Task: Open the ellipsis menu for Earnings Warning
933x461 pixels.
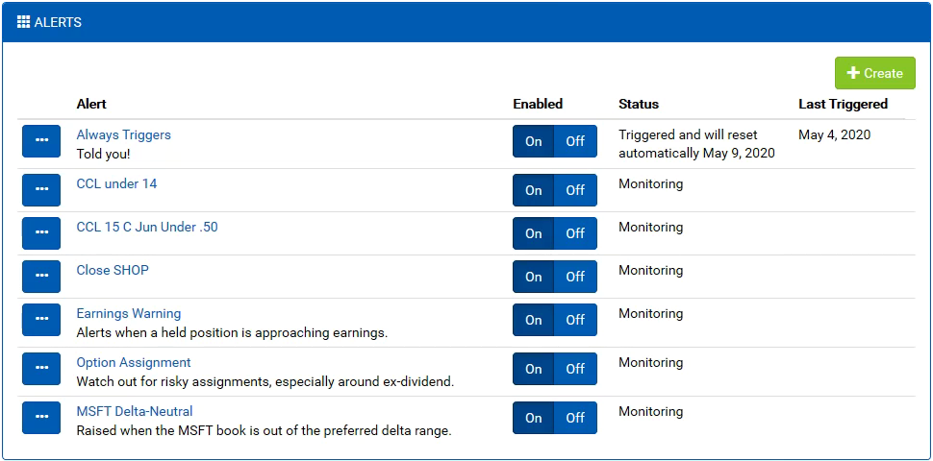Action: pos(41,320)
